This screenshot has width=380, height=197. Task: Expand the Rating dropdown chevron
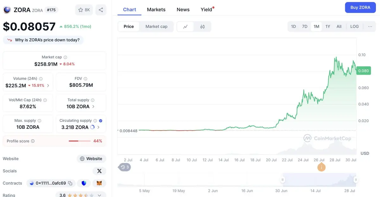pos(99,195)
